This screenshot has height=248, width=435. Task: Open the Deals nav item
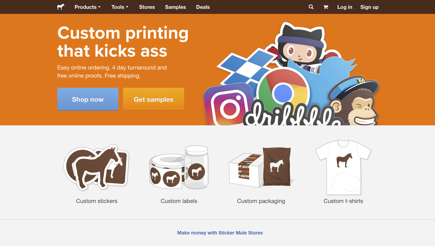click(203, 7)
